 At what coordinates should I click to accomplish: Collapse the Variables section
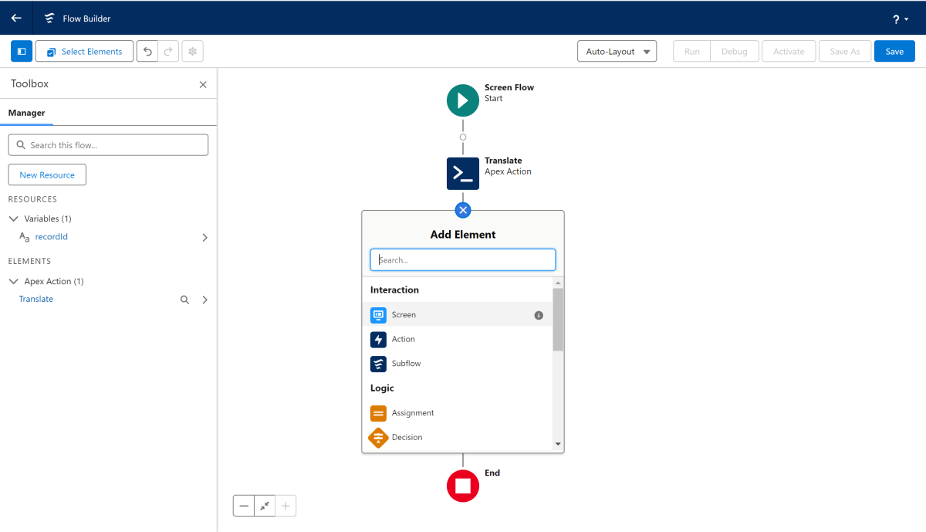pos(13,219)
